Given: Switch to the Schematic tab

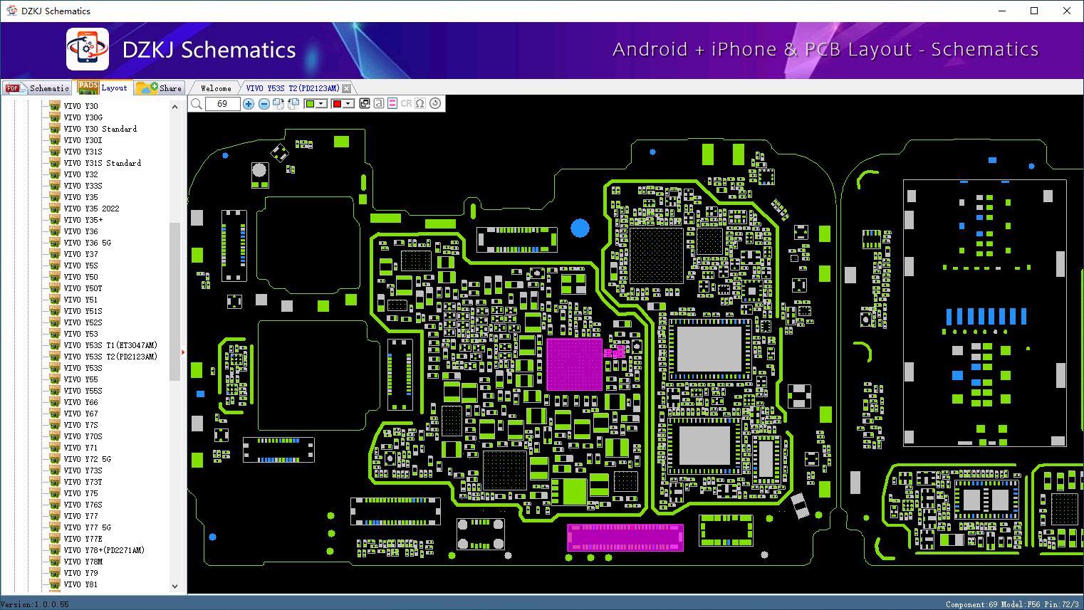Looking at the screenshot, I should (37, 88).
